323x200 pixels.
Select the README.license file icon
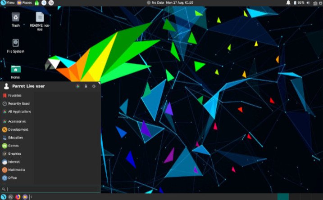pos(40,21)
